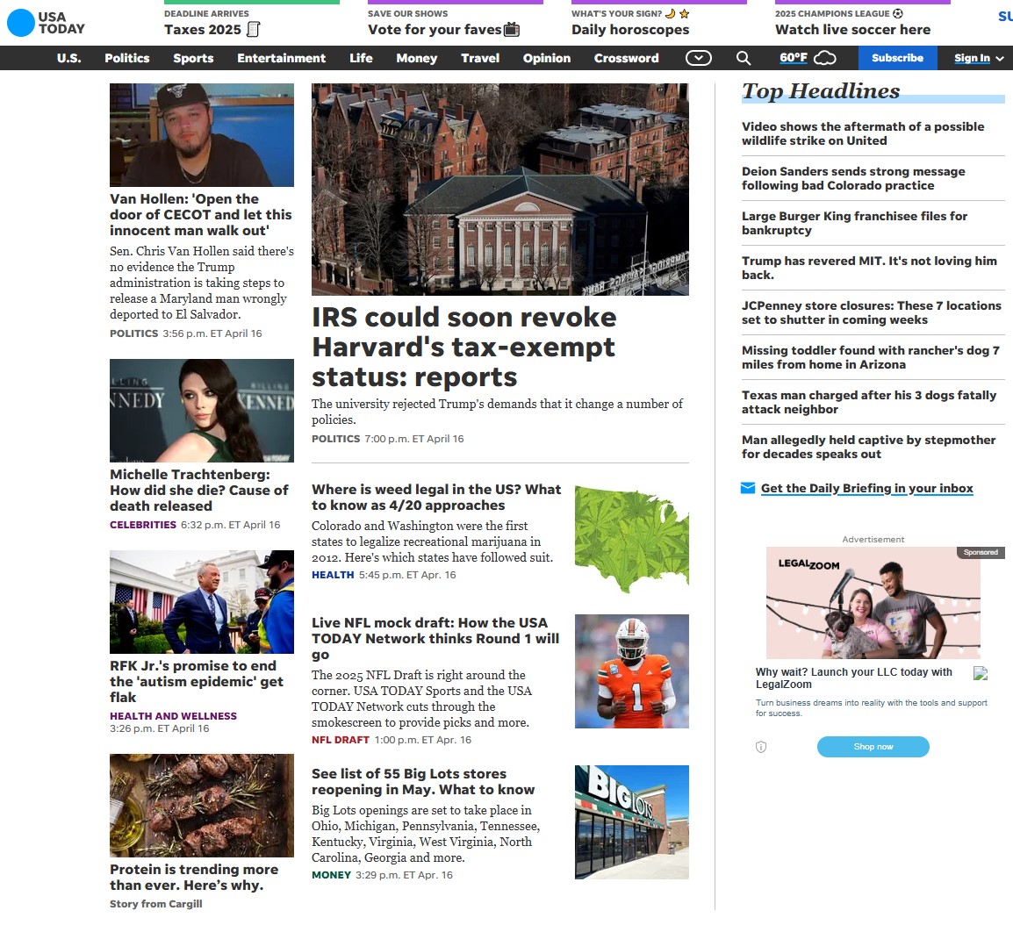Open Texas man charged dogs attack headline
1013x925 pixels.
pyautogui.click(x=869, y=402)
